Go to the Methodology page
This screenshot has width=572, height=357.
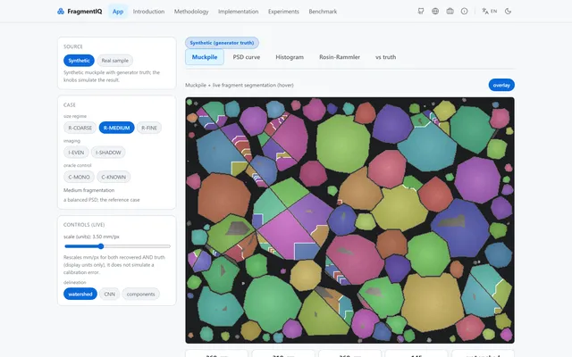[191, 12]
